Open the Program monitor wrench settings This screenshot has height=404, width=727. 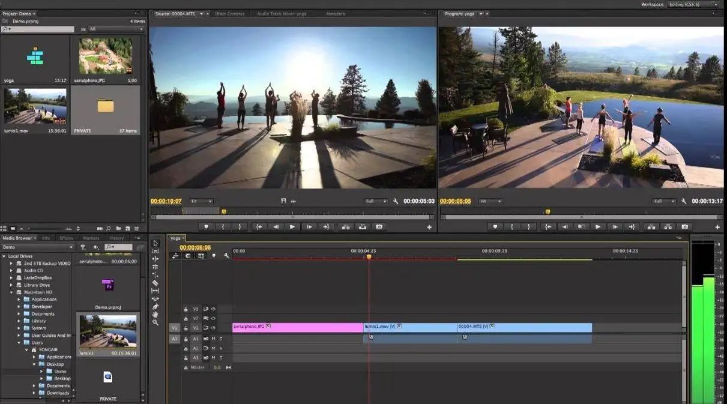point(684,202)
